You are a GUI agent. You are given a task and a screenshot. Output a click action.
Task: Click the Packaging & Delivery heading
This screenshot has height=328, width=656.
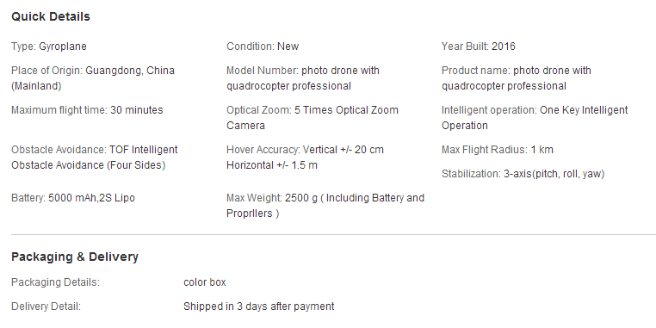(x=75, y=257)
